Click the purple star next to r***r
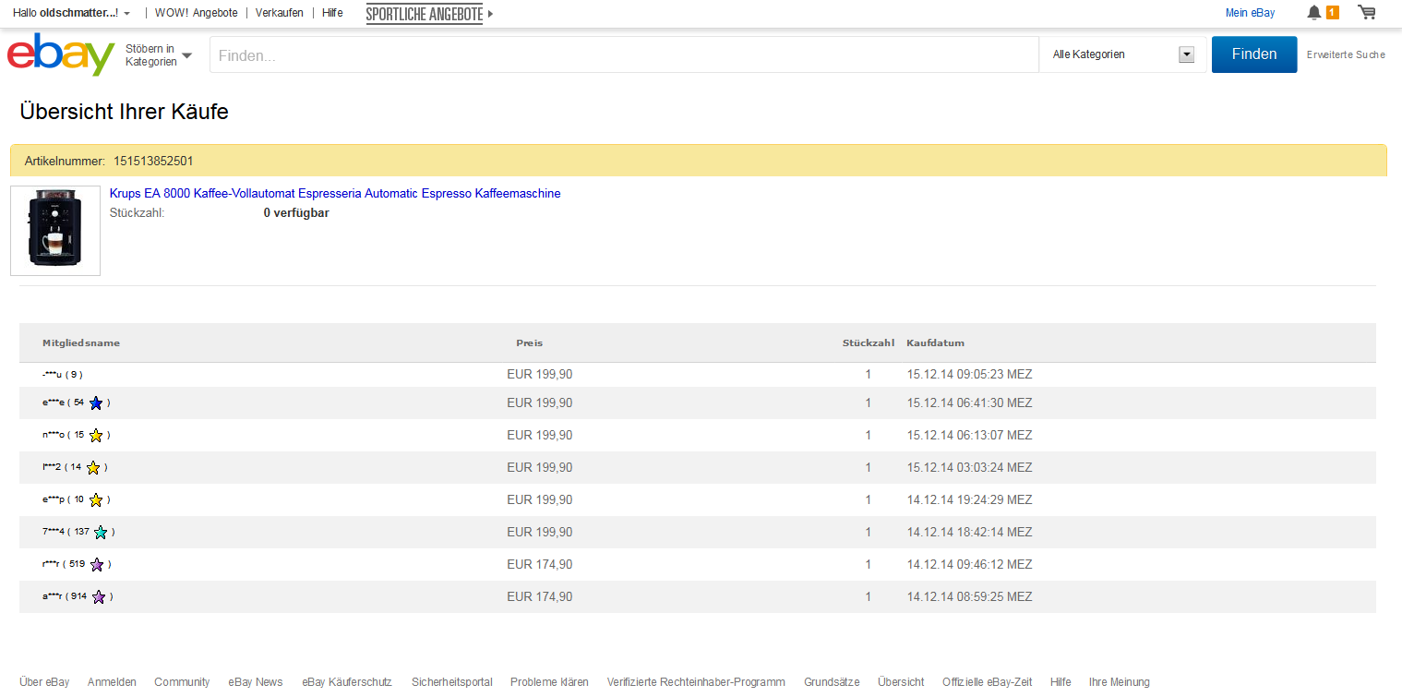The width and height of the screenshot is (1402, 697). point(97,564)
